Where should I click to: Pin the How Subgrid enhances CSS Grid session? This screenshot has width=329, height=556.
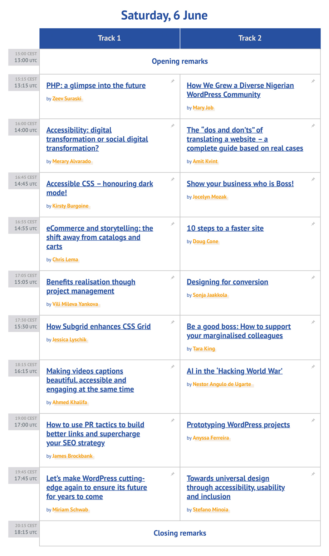[x=173, y=322]
